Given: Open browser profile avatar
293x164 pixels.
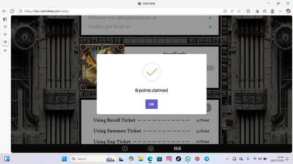Looking at the screenshot, I should pos(272,11).
